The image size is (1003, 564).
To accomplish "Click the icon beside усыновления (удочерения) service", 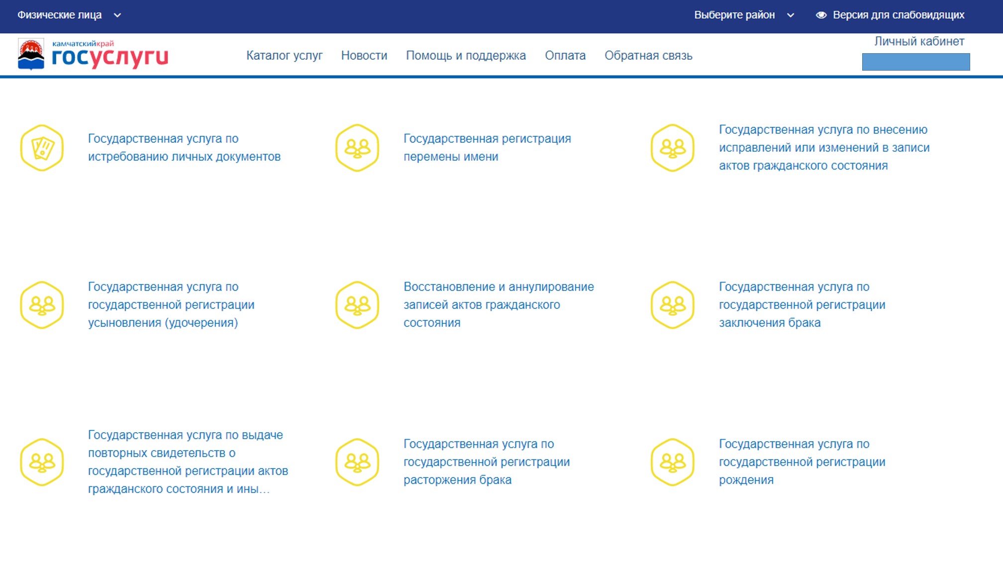I will point(42,305).
